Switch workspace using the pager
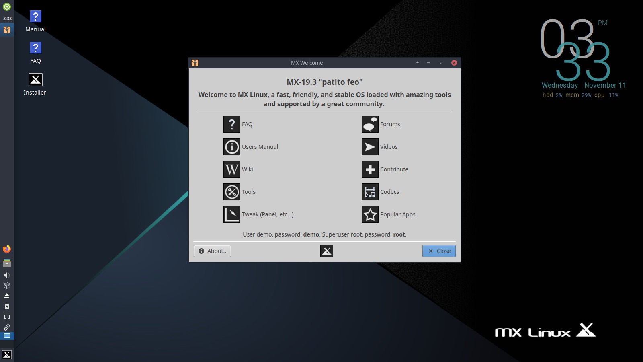This screenshot has width=643, height=362. [7, 336]
